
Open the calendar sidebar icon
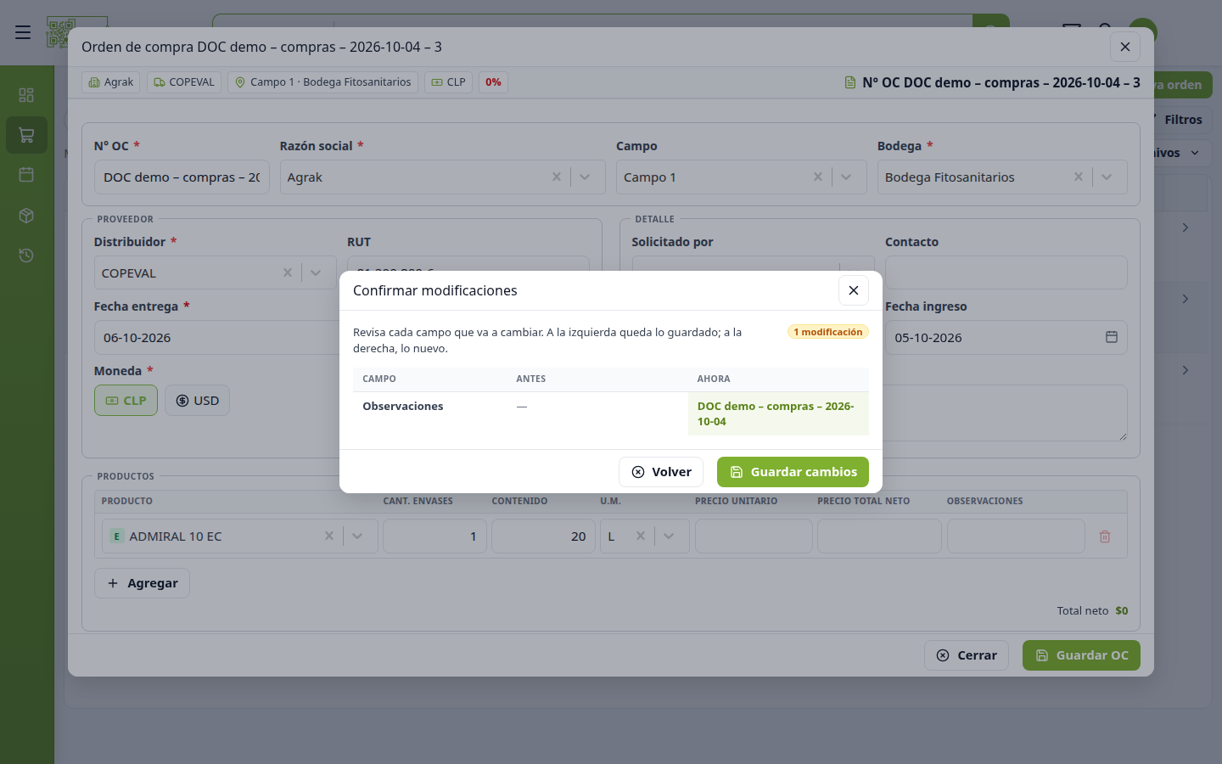[26, 175]
